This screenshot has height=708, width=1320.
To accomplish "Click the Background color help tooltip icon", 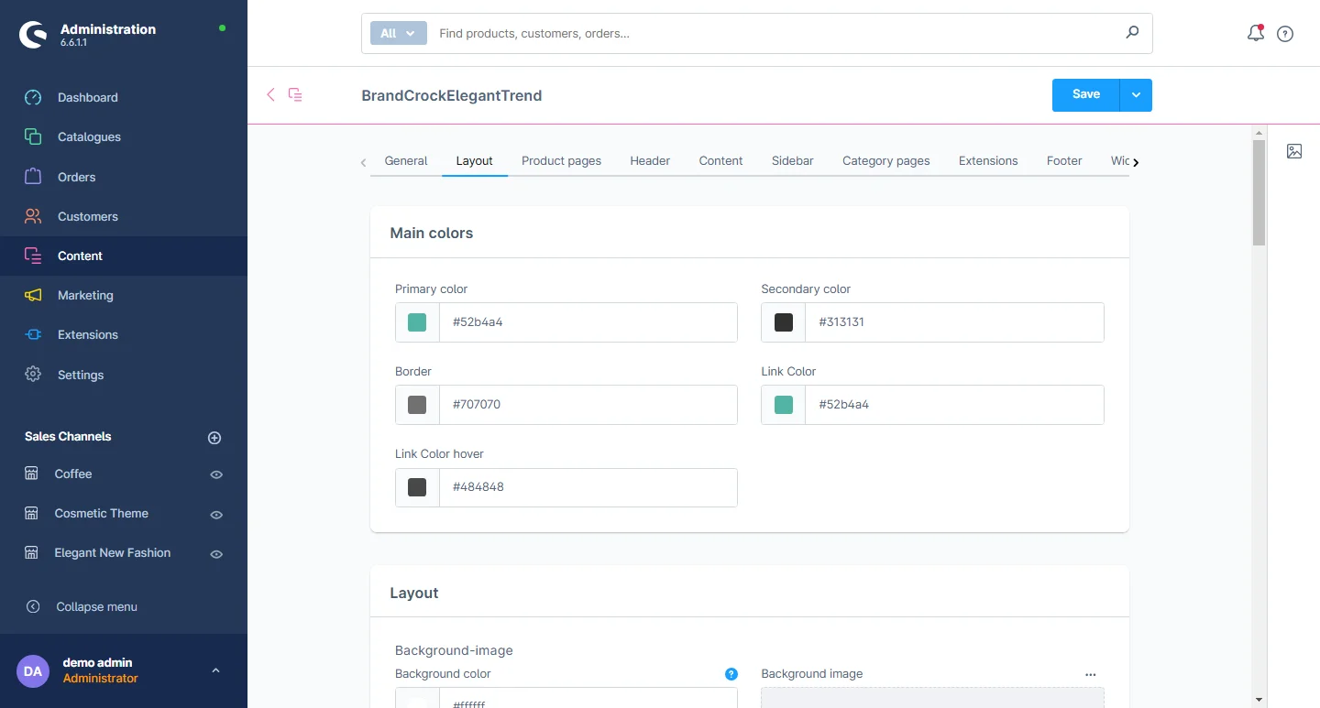I will [x=731, y=674].
